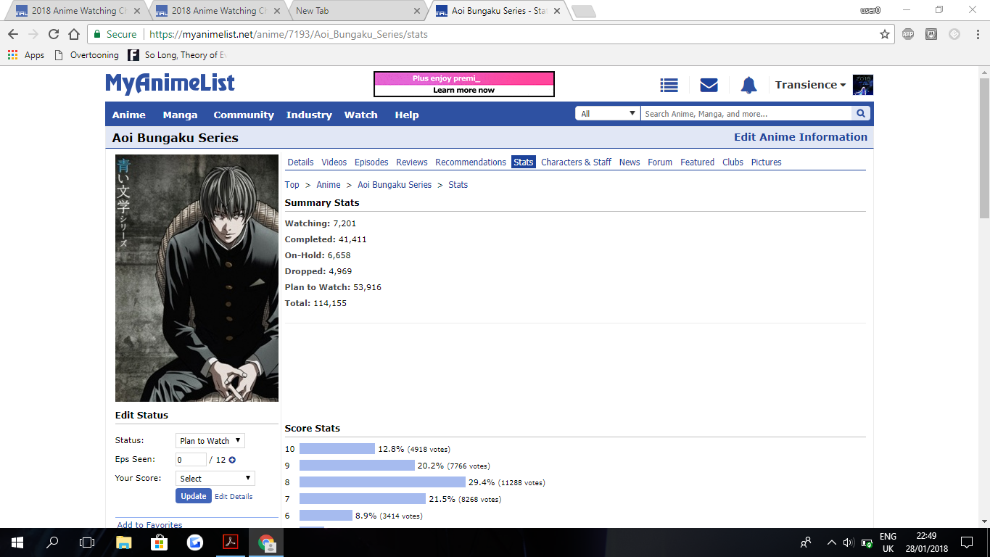Open the search category All dropdown
The width and height of the screenshot is (990, 557).
(608, 114)
